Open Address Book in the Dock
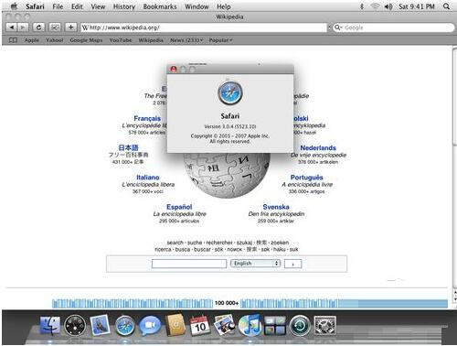Viewport: 457px width, 346px height. click(x=175, y=325)
